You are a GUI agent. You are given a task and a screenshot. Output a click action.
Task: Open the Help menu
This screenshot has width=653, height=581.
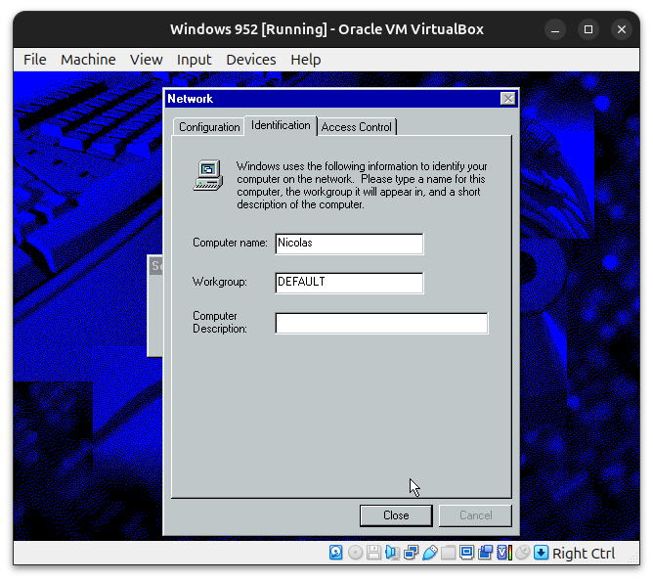tap(306, 60)
